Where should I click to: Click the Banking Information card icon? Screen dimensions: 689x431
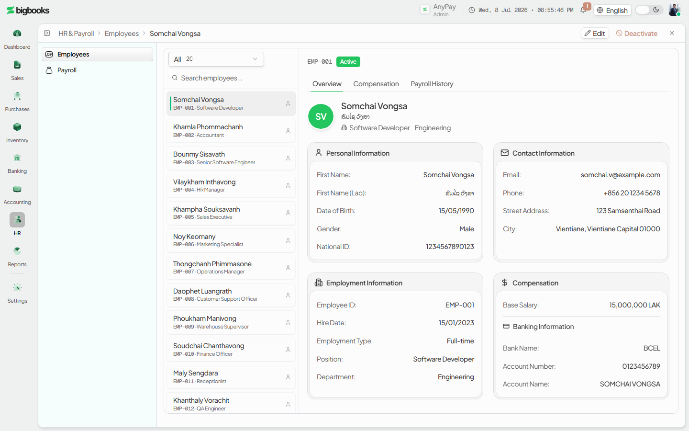506,326
